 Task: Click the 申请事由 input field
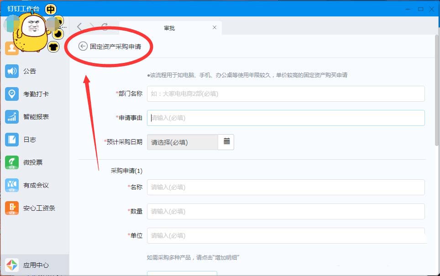pyautogui.click(x=286, y=118)
